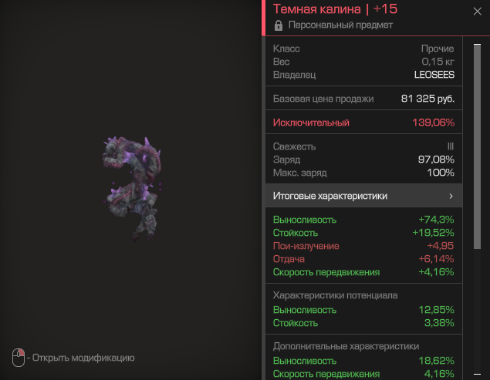Click the dark kalina artifact 3D model

coord(132,189)
